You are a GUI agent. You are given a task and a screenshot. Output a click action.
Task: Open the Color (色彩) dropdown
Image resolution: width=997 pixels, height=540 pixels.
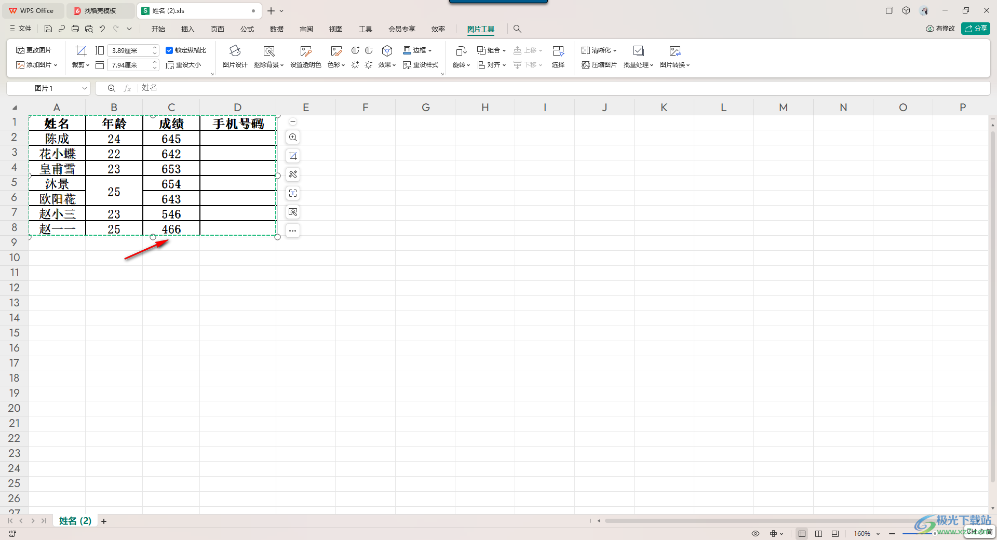336,65
